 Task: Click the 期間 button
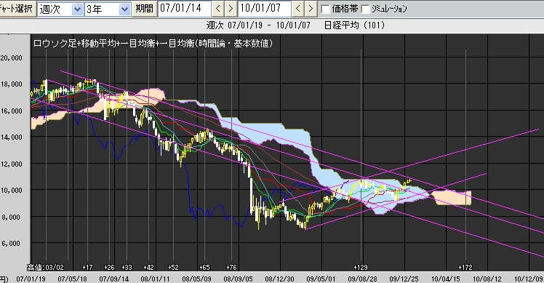point(144,9)
